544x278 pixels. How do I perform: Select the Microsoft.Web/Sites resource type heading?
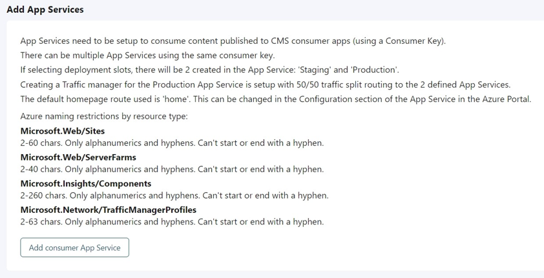pyautogui.click(x=62, y=131)
